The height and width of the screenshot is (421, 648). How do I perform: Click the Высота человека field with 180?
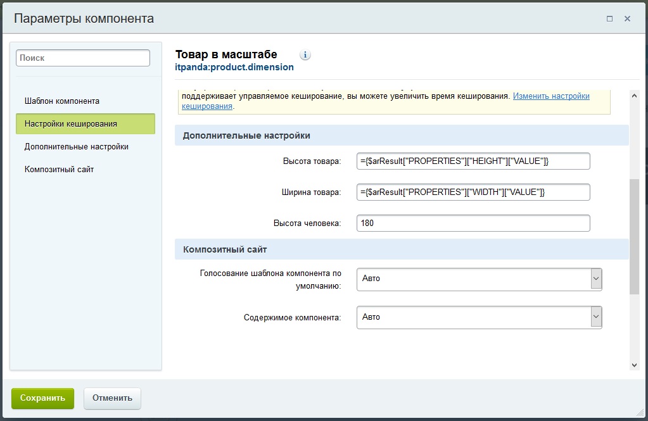pos(473,223)
